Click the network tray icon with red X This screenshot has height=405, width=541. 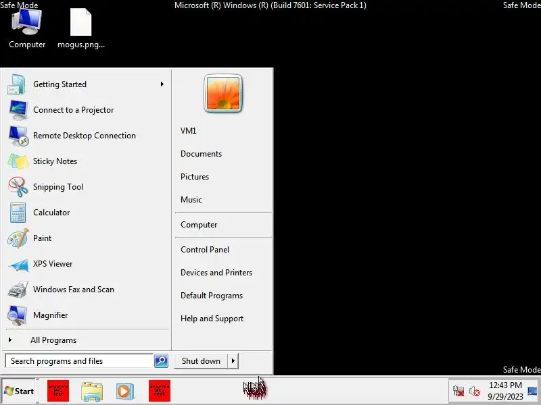pyautogui.click(x=458, y=391)
